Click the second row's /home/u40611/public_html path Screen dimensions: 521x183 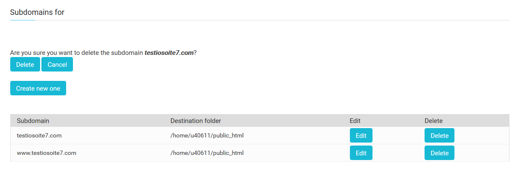pyautogui.click(x=207, y=153)
